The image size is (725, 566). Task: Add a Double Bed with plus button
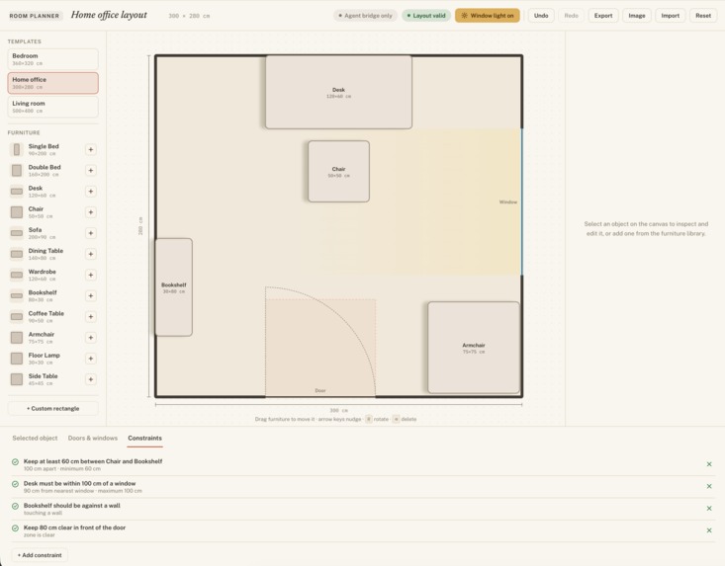pos(91,170)
